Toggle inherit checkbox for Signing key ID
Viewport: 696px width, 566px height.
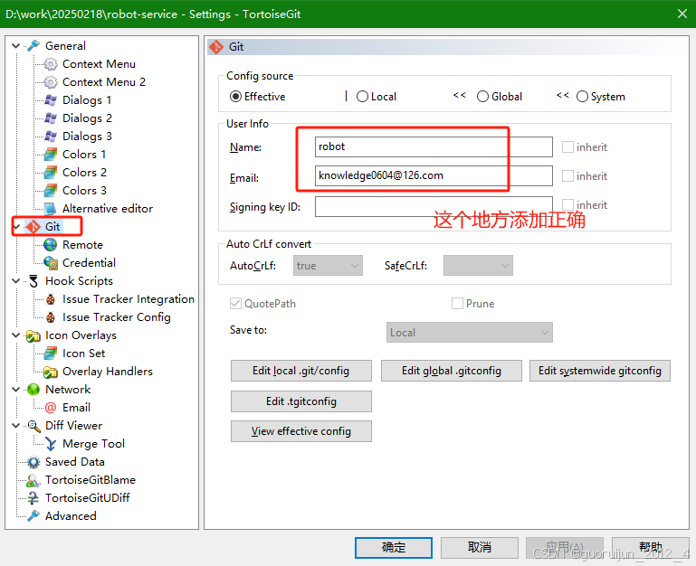click(567, 205)
